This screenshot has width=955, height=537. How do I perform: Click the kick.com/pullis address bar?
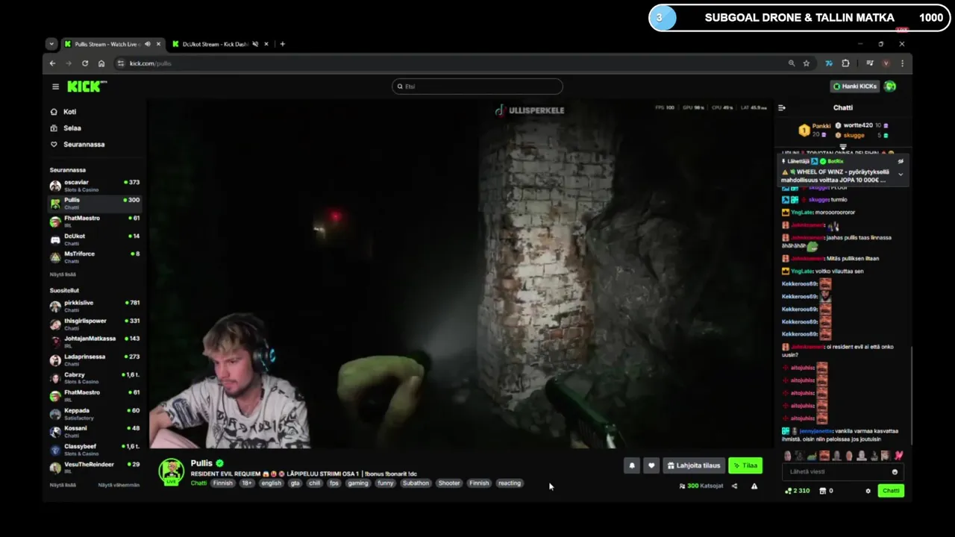(x=448, y=63)
